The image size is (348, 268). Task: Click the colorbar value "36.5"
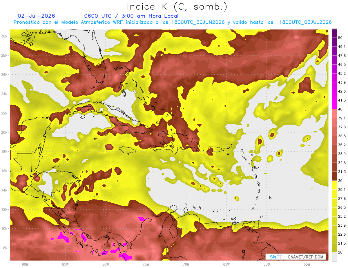(342, 136)
